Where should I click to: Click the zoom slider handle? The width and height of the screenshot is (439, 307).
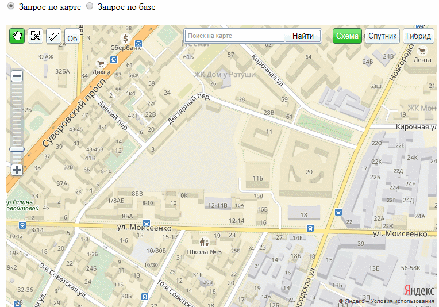[x=17, y=149]
